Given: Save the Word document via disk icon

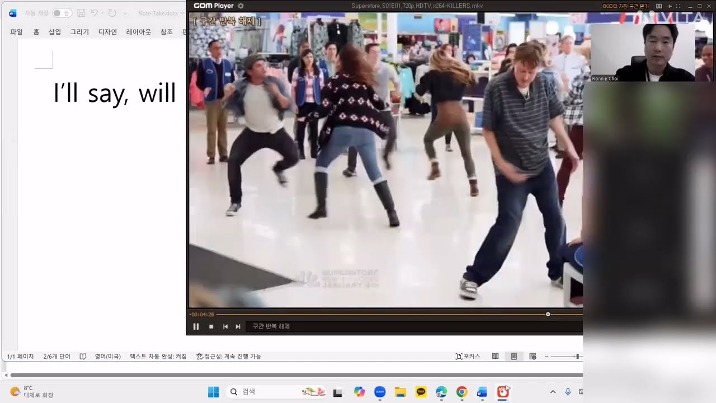Looking at the screenshot, I should 81,13.
